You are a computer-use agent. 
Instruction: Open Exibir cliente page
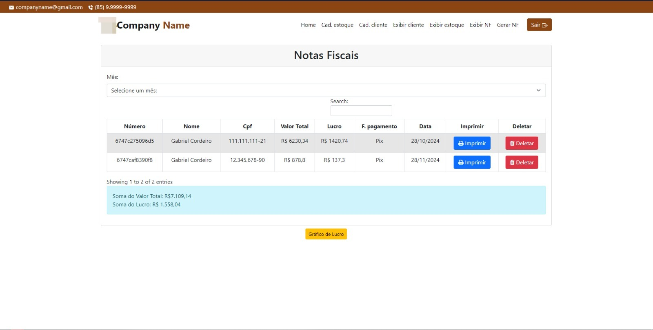tap(408, 25)
